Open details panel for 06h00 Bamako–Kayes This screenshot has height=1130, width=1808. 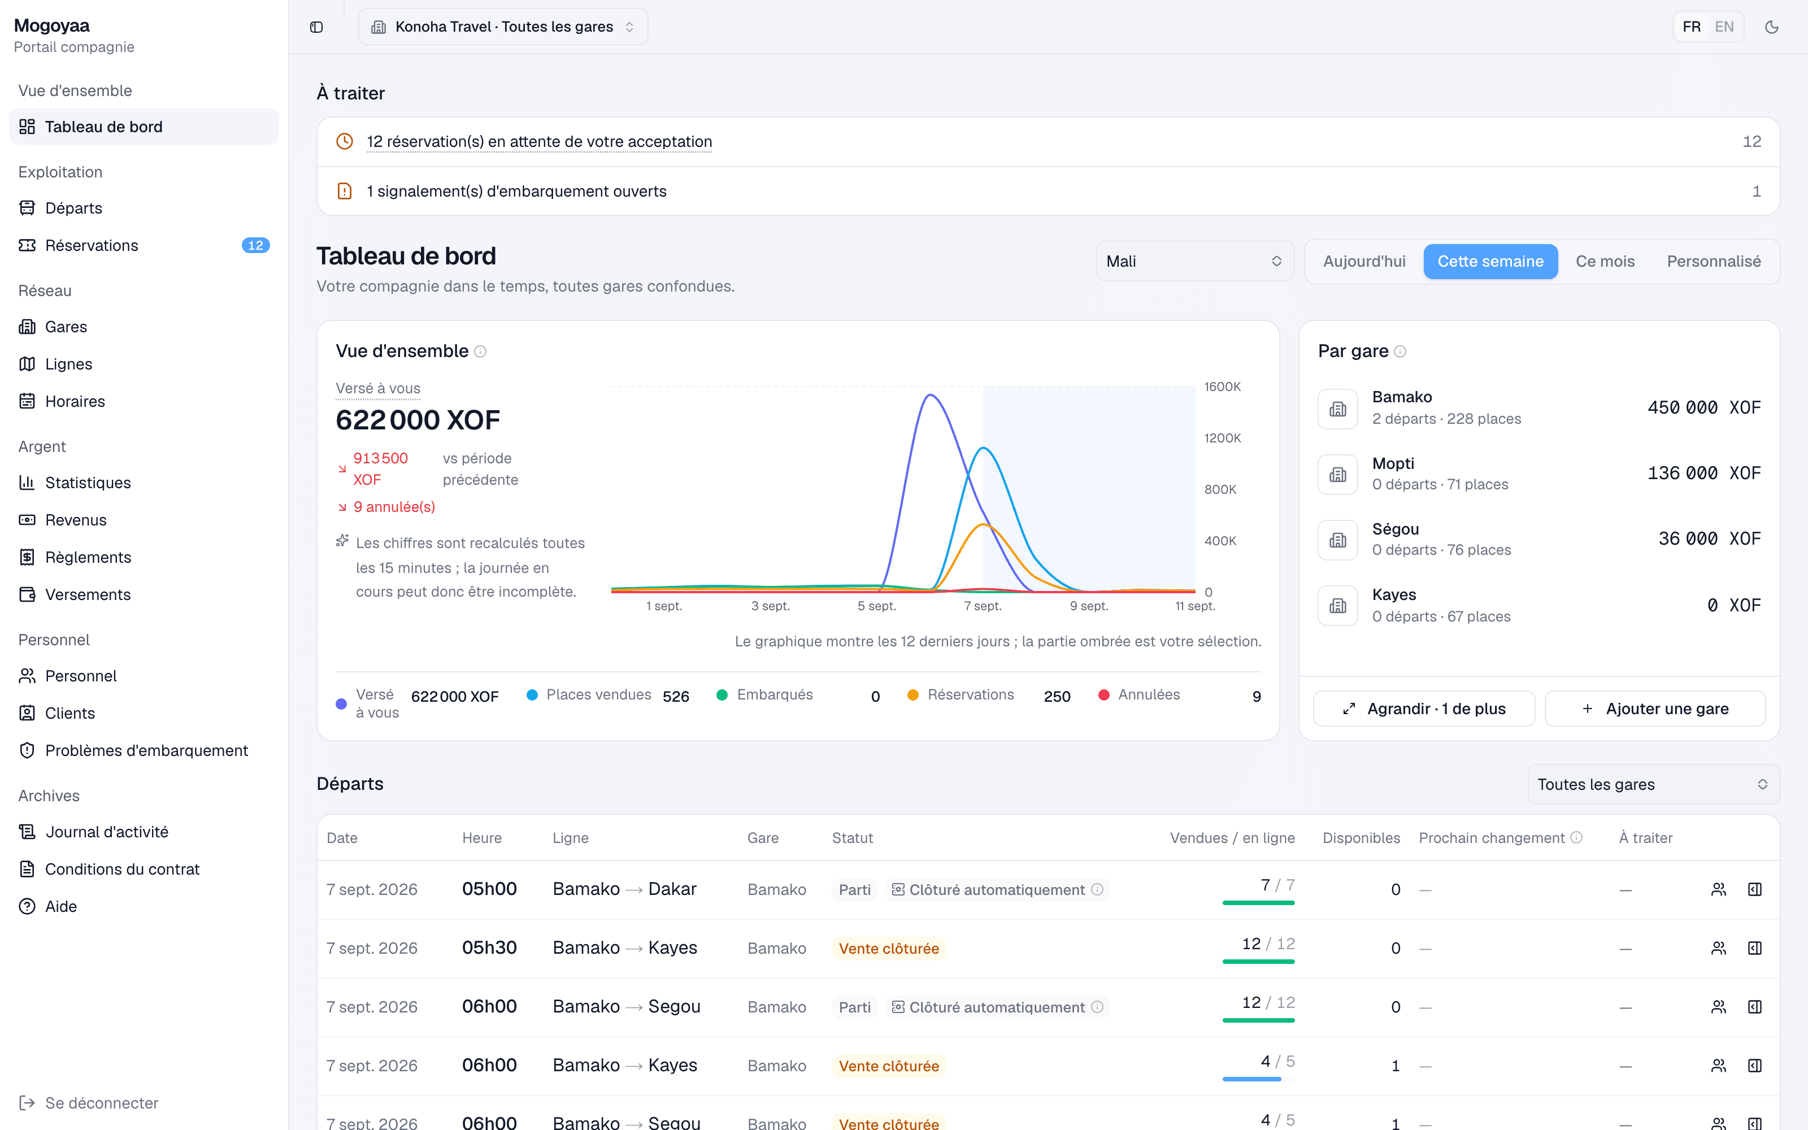[1755, 1066]
